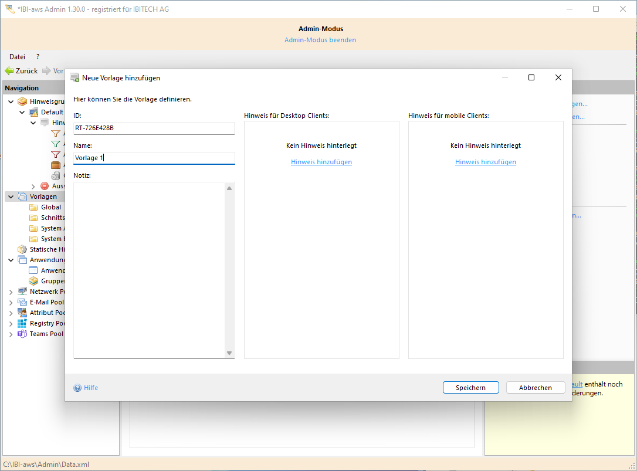
Task: Click the Notiz scrollbar down arrow
Action: pyautogui.click(x=229, y=353)
